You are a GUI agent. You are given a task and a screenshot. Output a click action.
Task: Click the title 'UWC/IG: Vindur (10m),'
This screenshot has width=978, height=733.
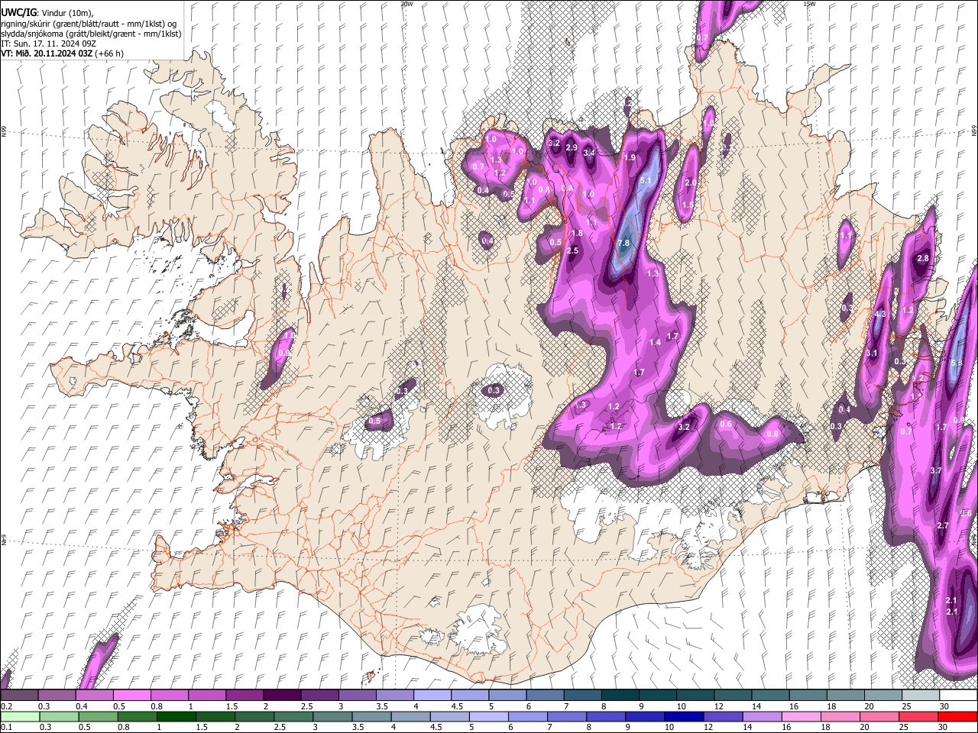click(x=48, y=12)
